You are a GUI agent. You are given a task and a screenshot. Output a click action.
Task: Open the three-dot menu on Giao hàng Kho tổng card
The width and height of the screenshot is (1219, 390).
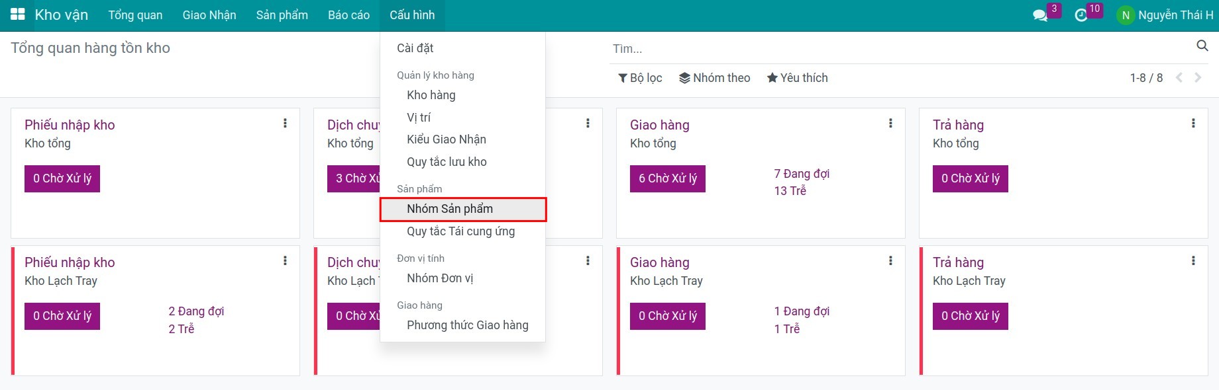pyautogui.click(x=890, y=123)
